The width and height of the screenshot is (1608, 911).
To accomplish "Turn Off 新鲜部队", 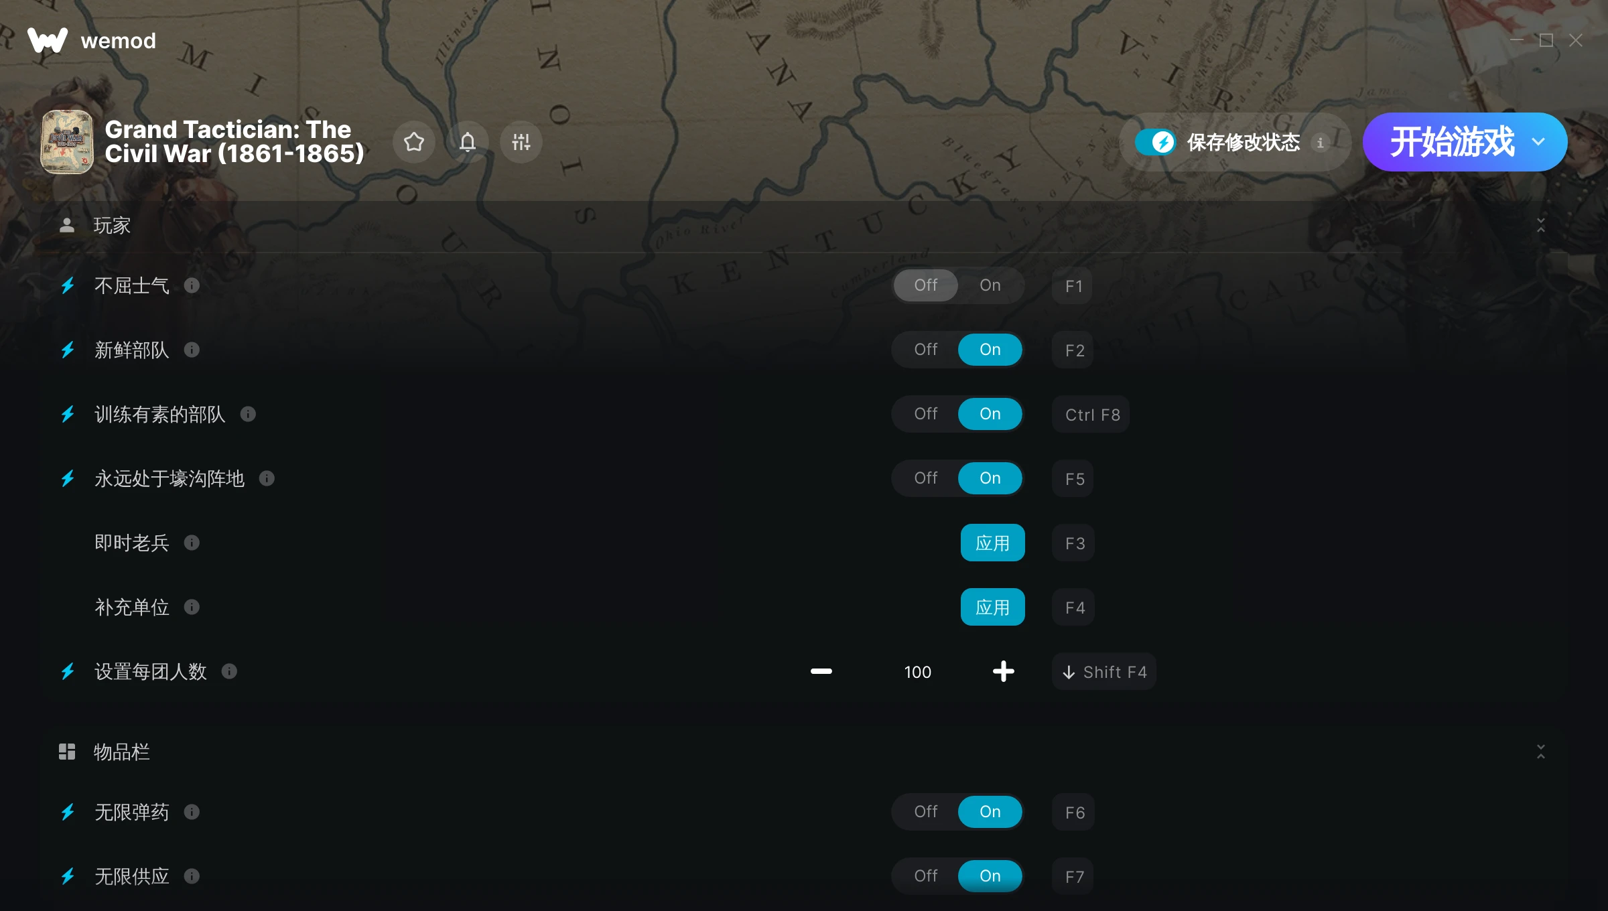I will [x=926, y=350].
